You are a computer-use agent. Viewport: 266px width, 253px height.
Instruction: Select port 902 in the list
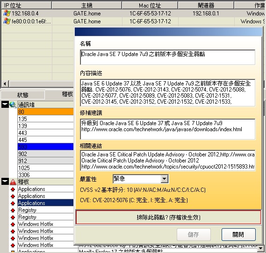[45, 154]
